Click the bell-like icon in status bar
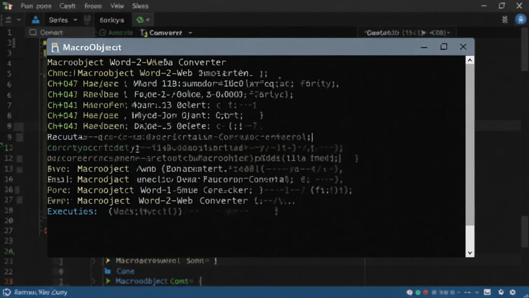The height and width of the screenshot is (298, 529). click(501, 292)
